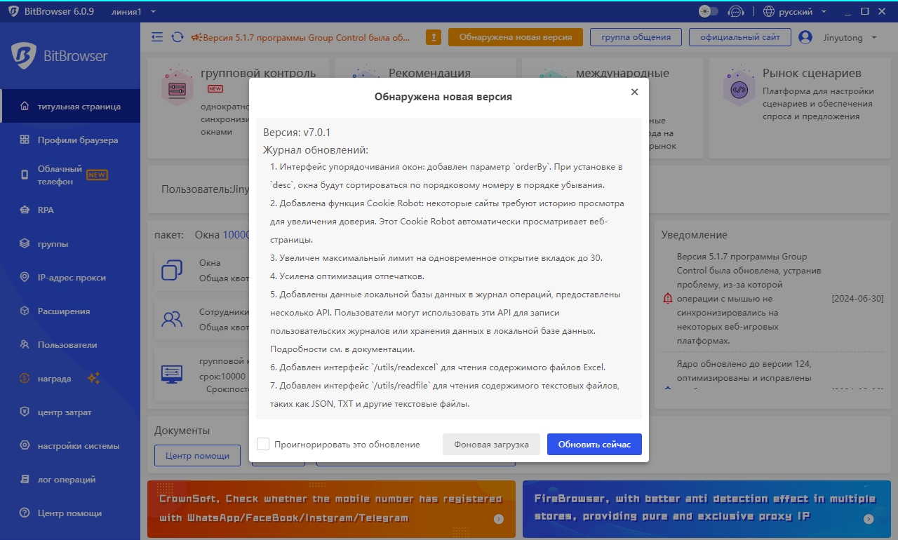898x540 pixels.
Task: Click the globe language icon
Action: [x=769, y=12]
